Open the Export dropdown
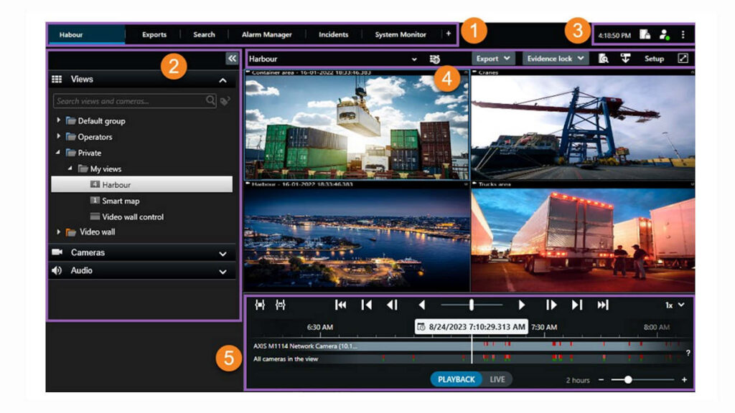 tap(493, 59)
